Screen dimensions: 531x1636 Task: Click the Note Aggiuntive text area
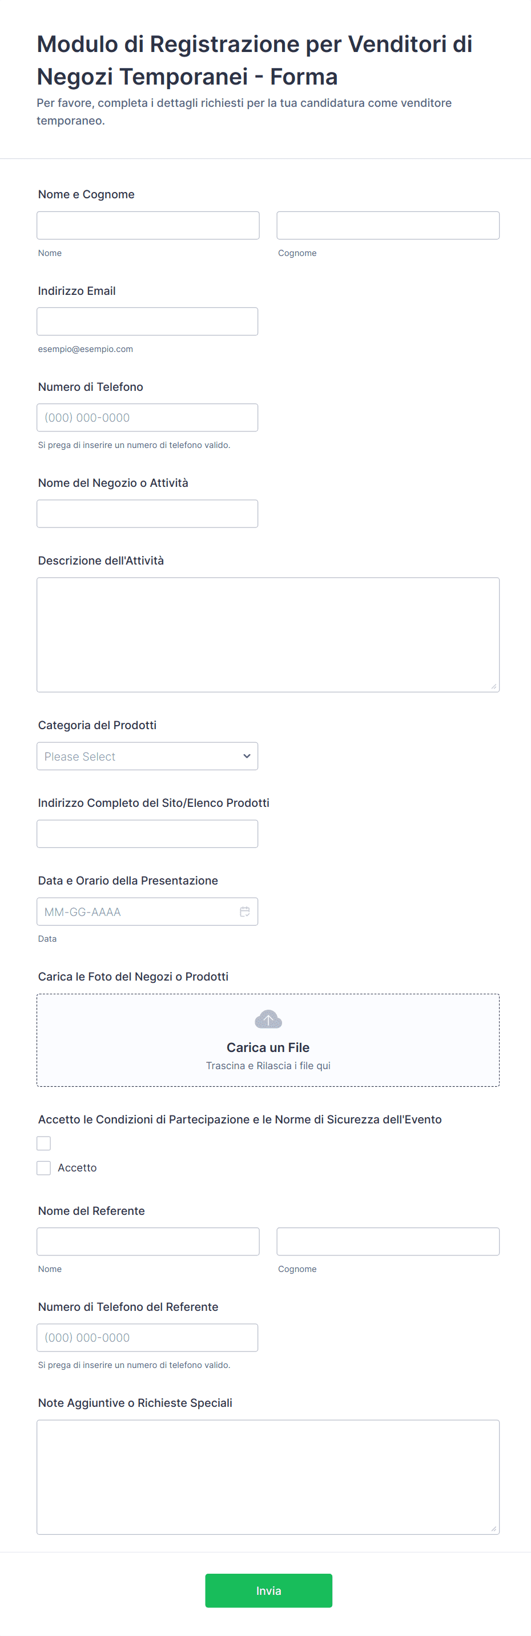268,1477
